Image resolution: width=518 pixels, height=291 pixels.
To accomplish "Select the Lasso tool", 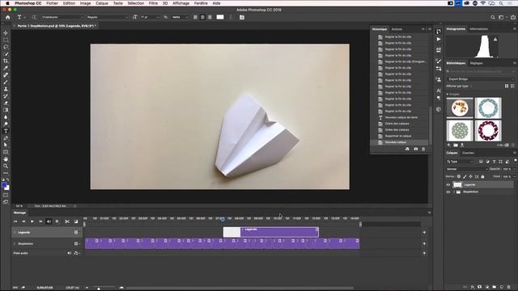I will coord(6,47).
